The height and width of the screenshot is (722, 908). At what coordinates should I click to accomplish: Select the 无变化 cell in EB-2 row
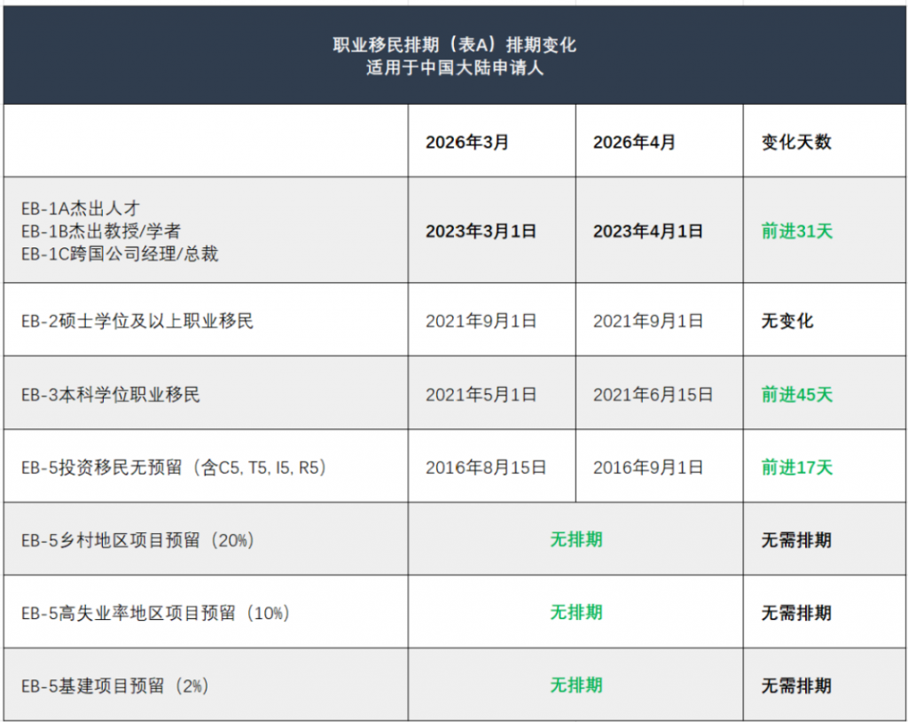pyautogui.click(x=787, y=321)
